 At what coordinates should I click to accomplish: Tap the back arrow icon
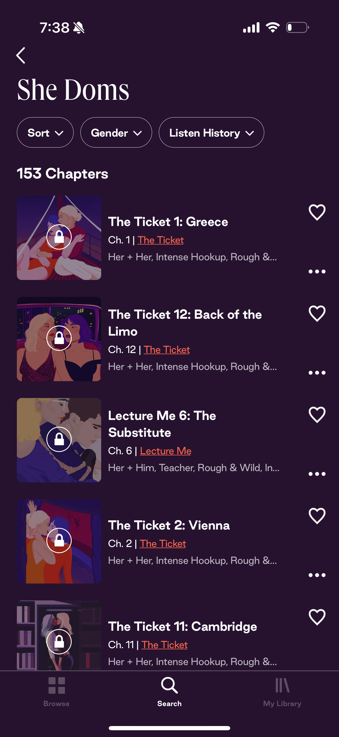point(21,55)
